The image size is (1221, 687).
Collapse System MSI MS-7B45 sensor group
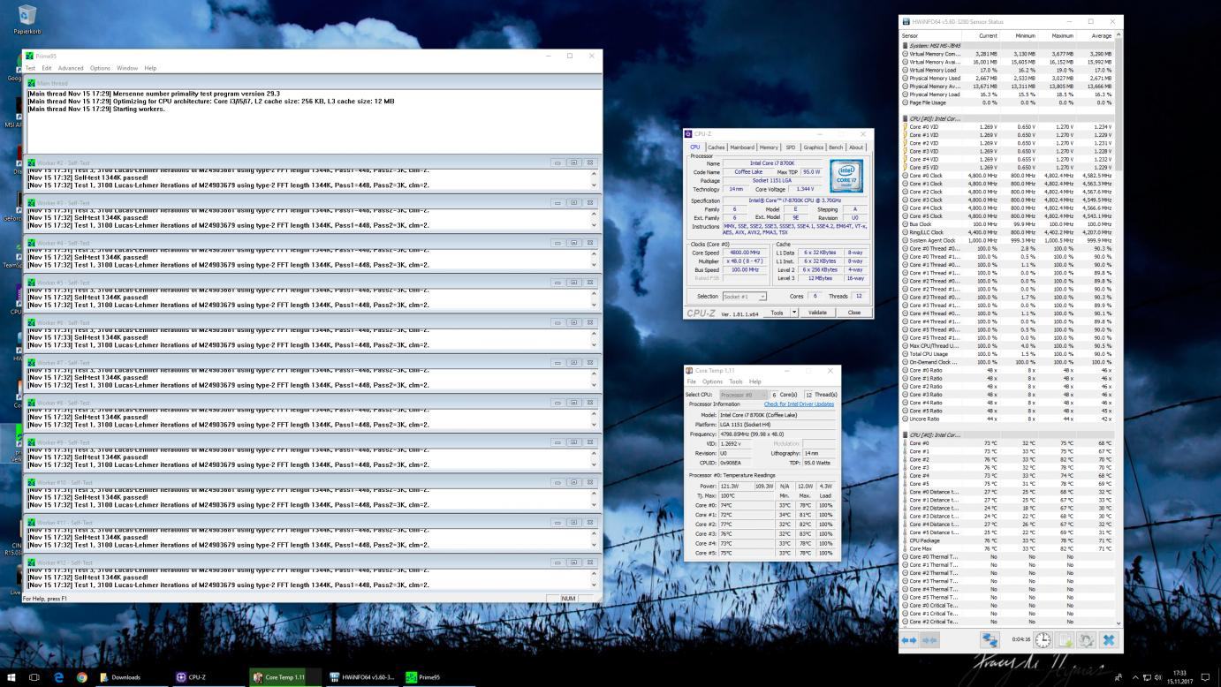[905, 45]
